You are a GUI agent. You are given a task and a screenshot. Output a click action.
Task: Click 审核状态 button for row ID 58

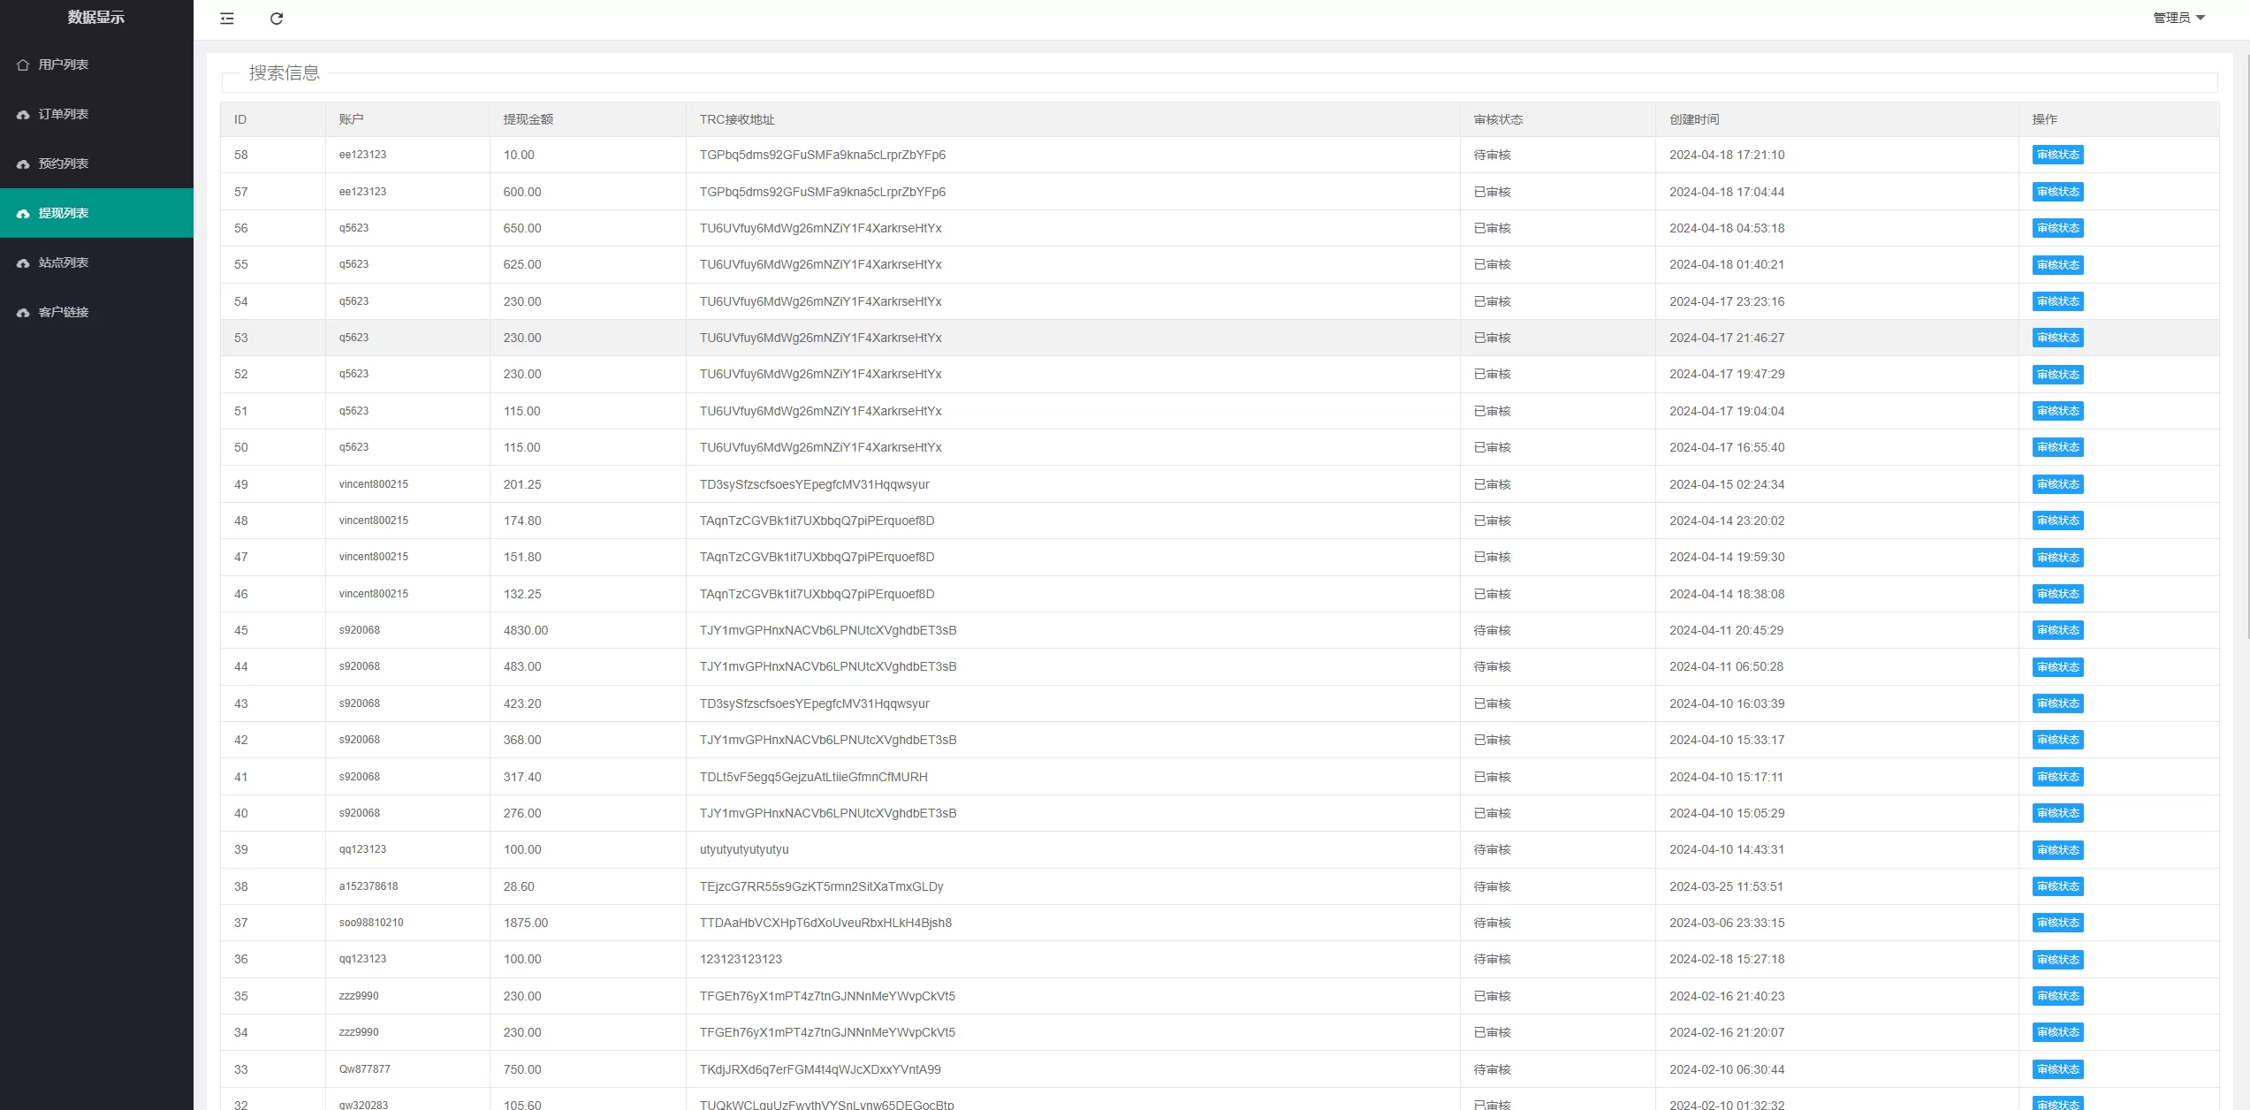click(x=2057, y=155)
